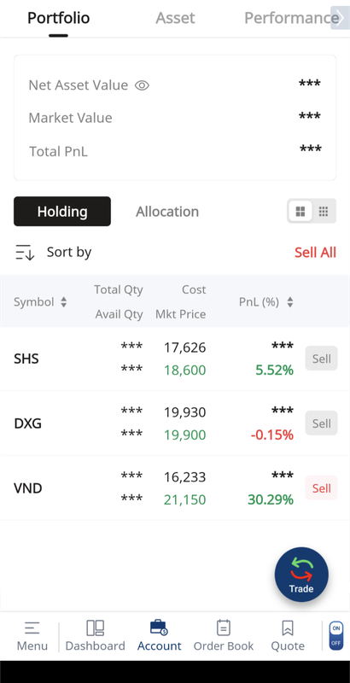Open the Menu hamburger icon
The width and height of the screenshot is (350, 683).
click(x=32, y=628)
